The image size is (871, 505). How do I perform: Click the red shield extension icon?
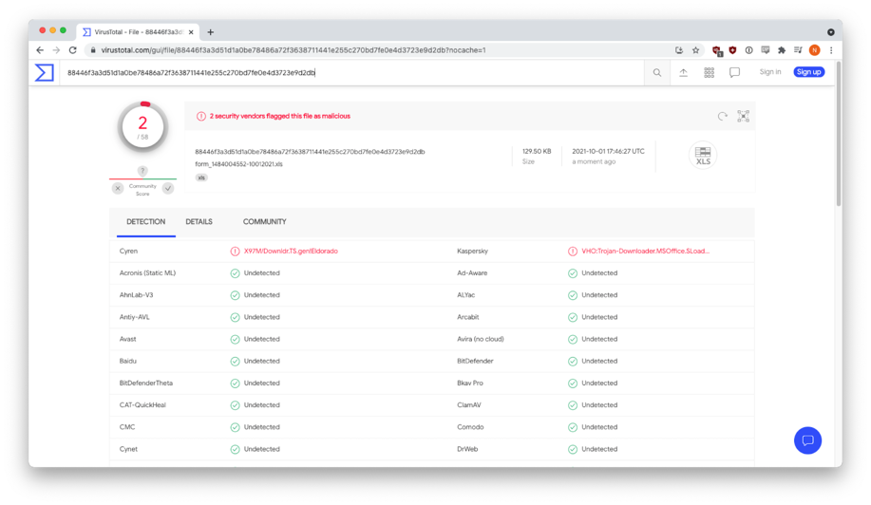click(x=732, y=50)
